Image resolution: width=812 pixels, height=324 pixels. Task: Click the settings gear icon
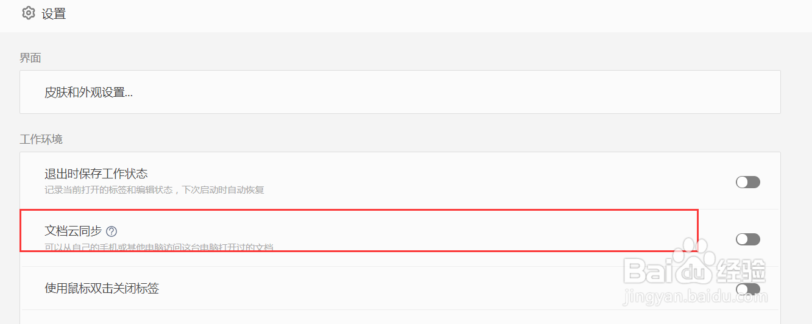[28, 13]
